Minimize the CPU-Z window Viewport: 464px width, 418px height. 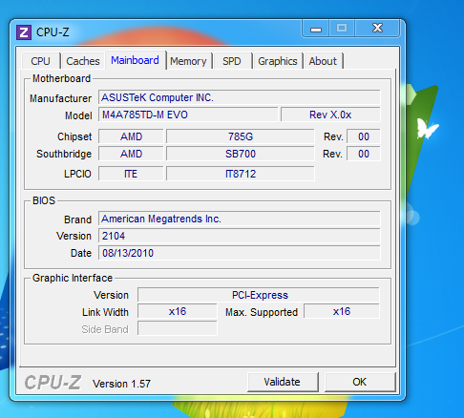point(316,29)
